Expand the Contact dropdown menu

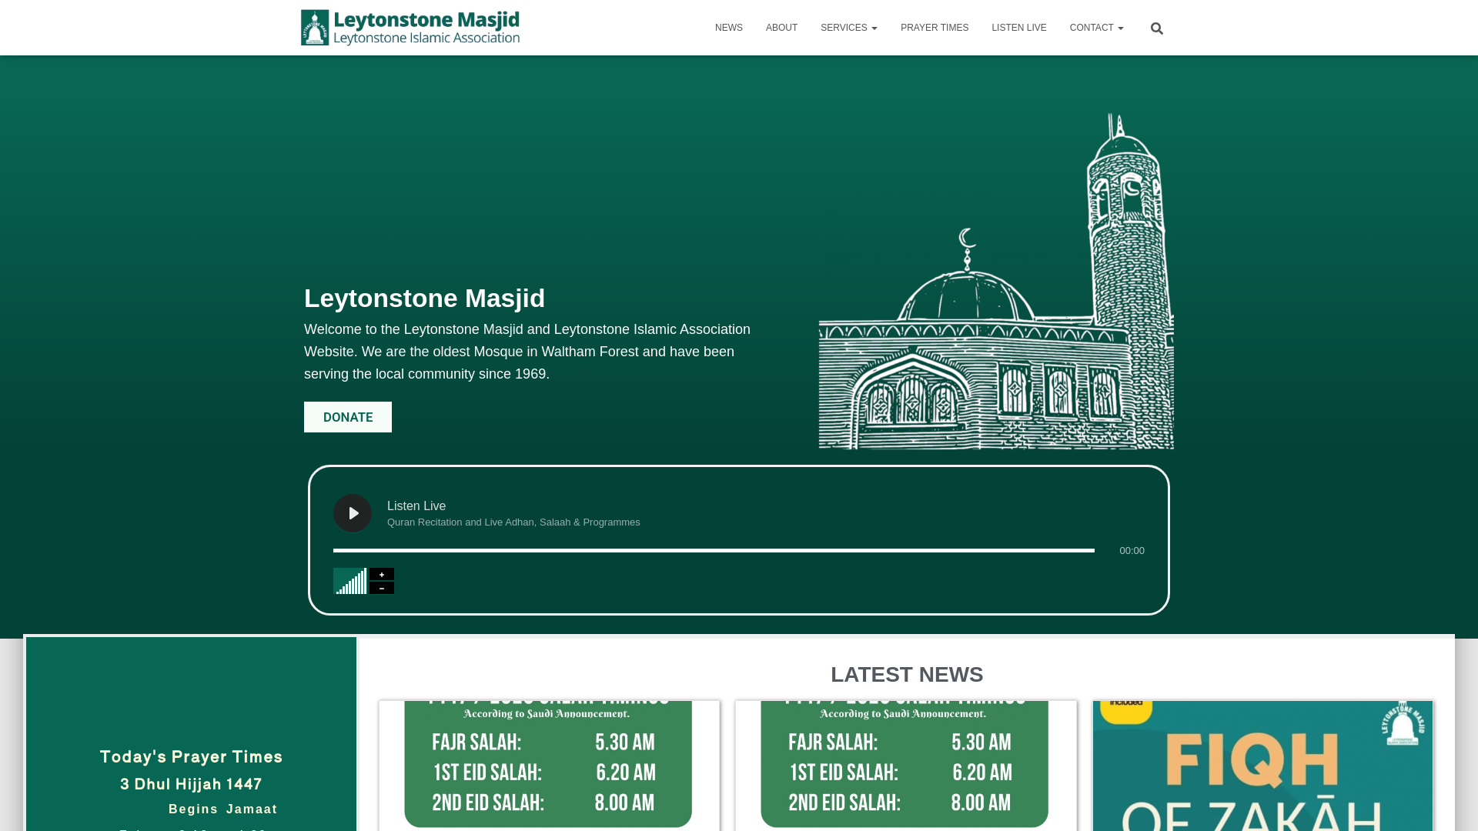pyautogui.click(x=1097, y=28)
